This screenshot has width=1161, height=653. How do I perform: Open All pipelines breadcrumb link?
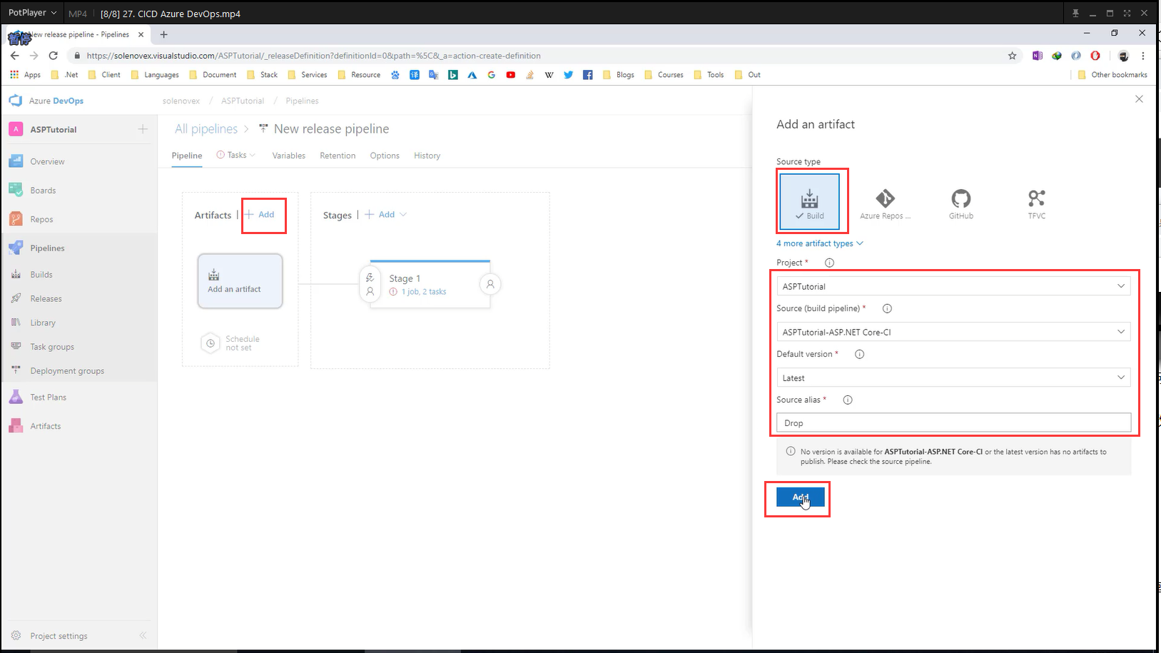tap(206, 129)
